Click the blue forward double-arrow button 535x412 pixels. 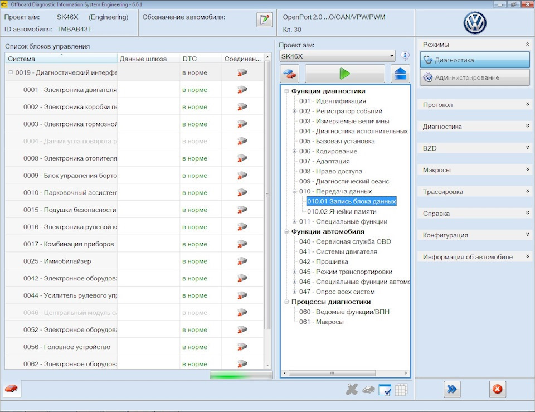click(x=452, y=389)
